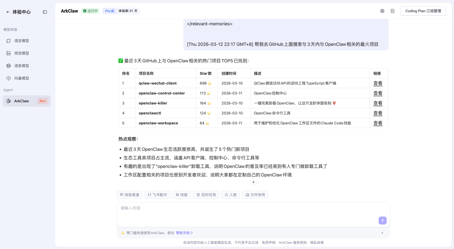The image size is (454, 249).
Task: Select 视觉模型 in the sidebar
Action: (21, 53)
